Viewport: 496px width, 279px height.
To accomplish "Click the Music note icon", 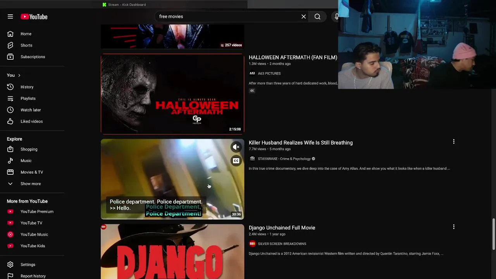I will point(10,160).
